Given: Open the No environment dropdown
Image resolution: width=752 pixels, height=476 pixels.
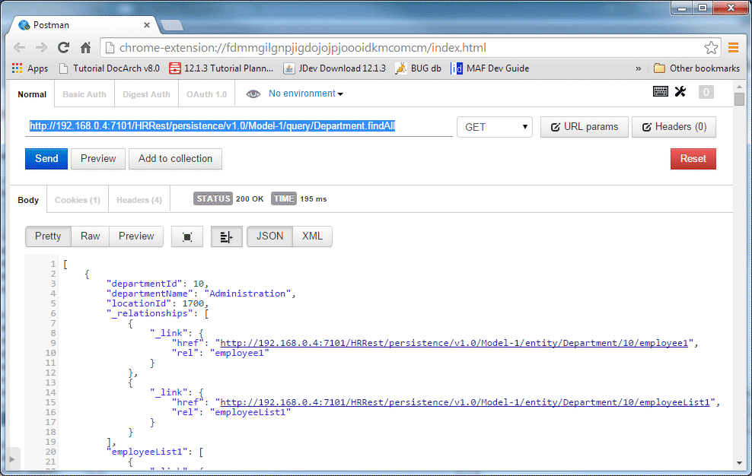Looking at the screenshot, I should tap(306, 94).
